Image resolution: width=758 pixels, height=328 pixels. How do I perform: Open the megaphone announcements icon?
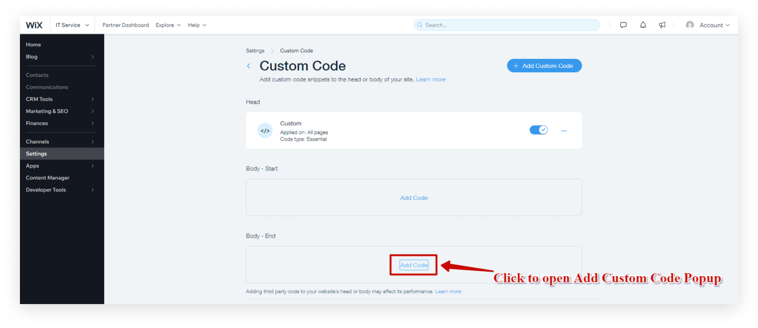pyautogui.click(x=662, y=25)
